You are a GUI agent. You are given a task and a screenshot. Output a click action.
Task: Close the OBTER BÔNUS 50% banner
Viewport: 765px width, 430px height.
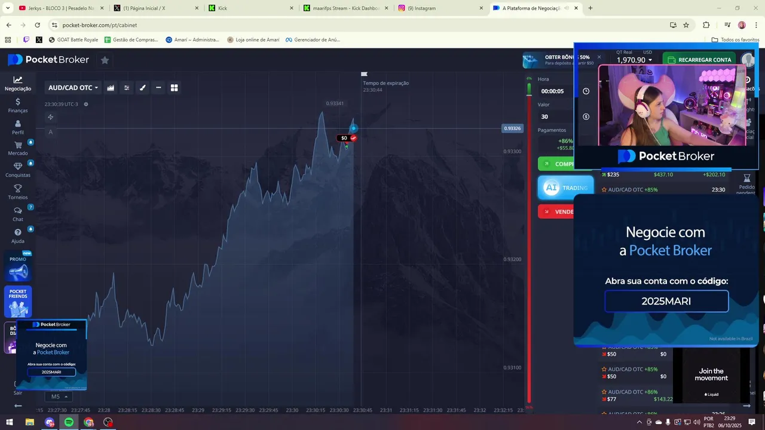click(x=599, y=57)
